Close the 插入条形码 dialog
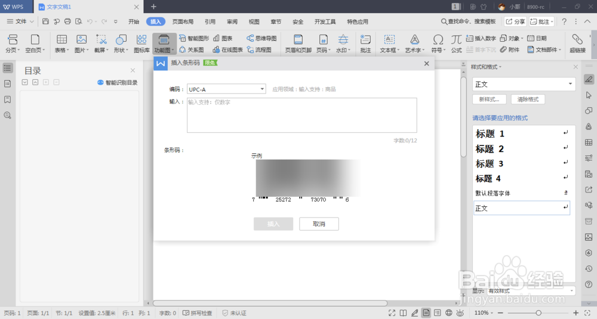The height and width of the screenshot is (319, 597). tap(426, 63)
